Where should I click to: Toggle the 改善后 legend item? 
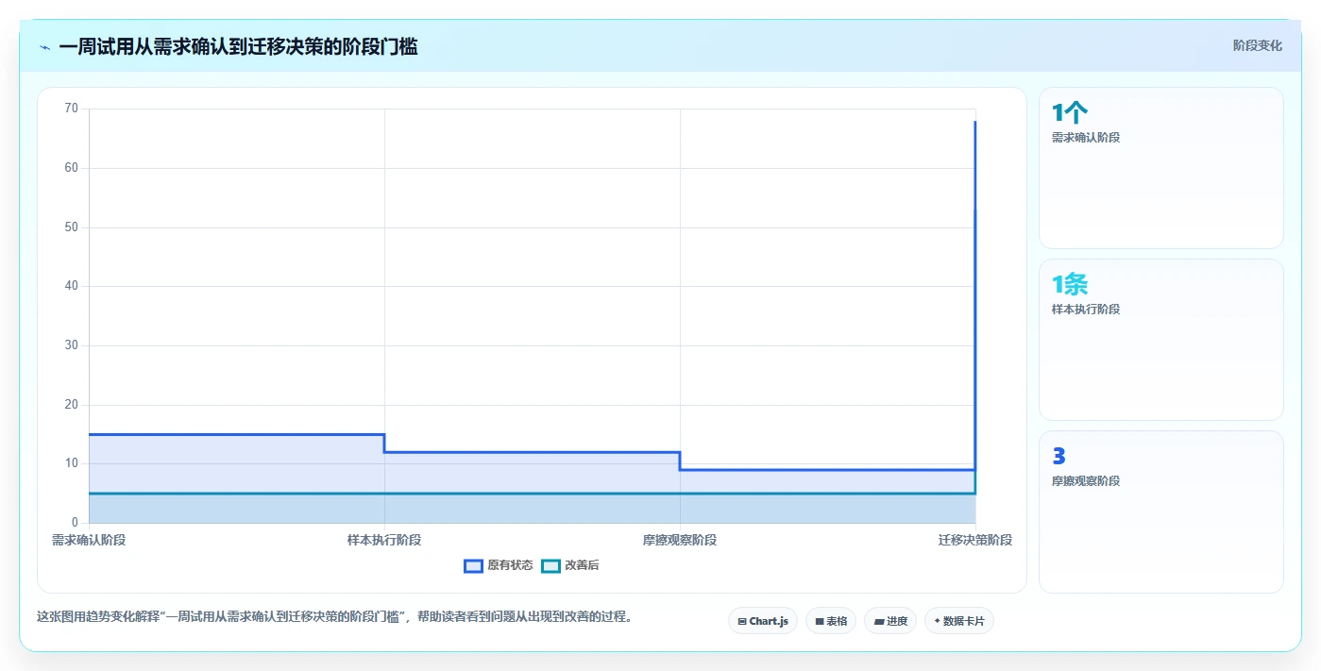pos(570,565)
